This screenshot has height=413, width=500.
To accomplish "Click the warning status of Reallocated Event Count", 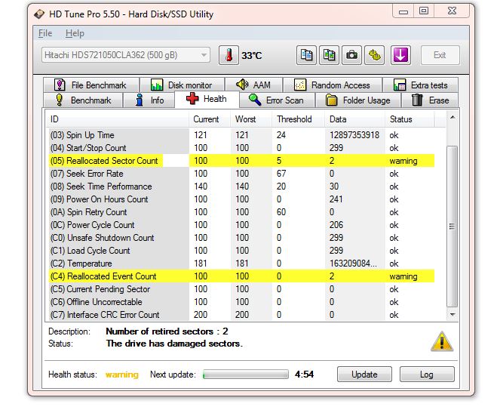I will [403, 276].
